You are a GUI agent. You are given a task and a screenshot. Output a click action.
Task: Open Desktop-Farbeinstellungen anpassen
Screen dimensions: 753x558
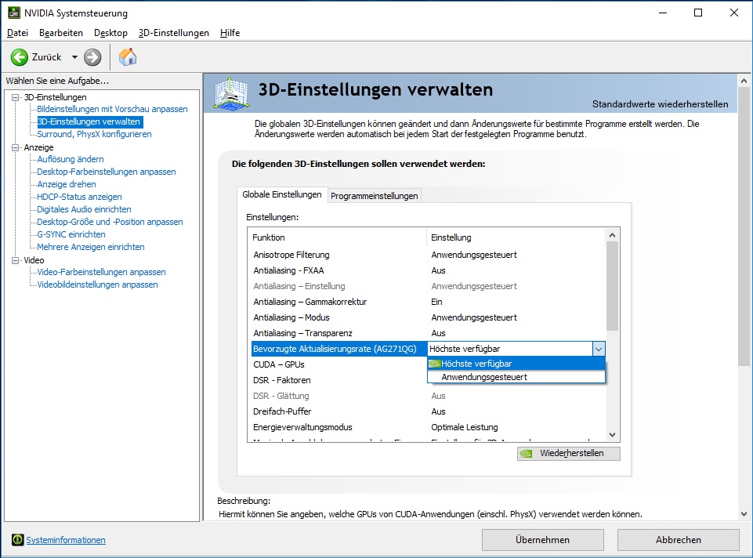107,172
